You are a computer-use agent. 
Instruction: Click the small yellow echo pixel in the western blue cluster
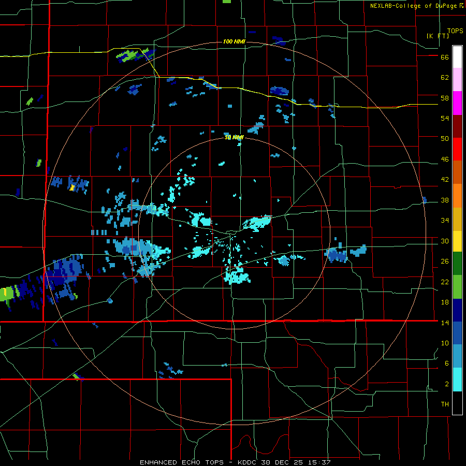(x=72, y=187)
